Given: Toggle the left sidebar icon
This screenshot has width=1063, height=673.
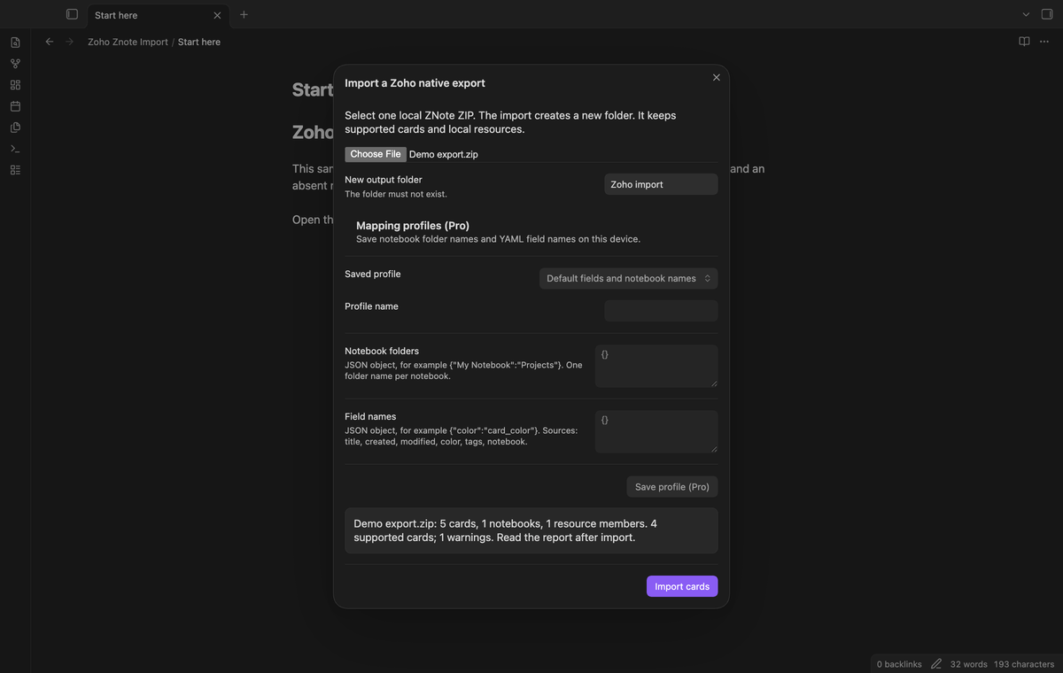Looking at the screenshot, I should tap(72, 14).
